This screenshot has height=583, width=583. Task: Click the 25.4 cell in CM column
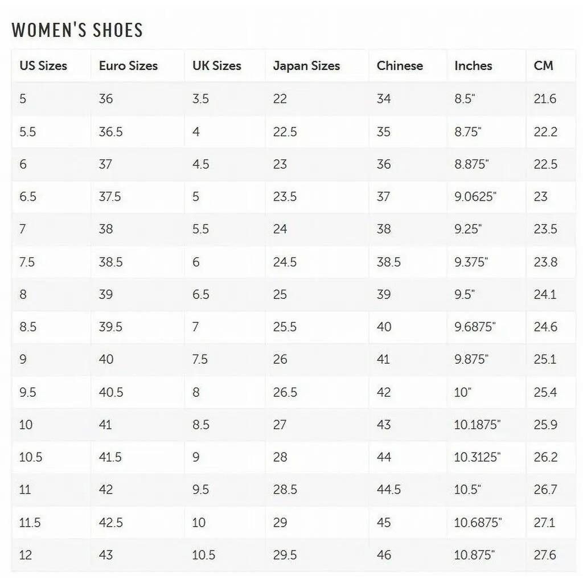(545, 392)
